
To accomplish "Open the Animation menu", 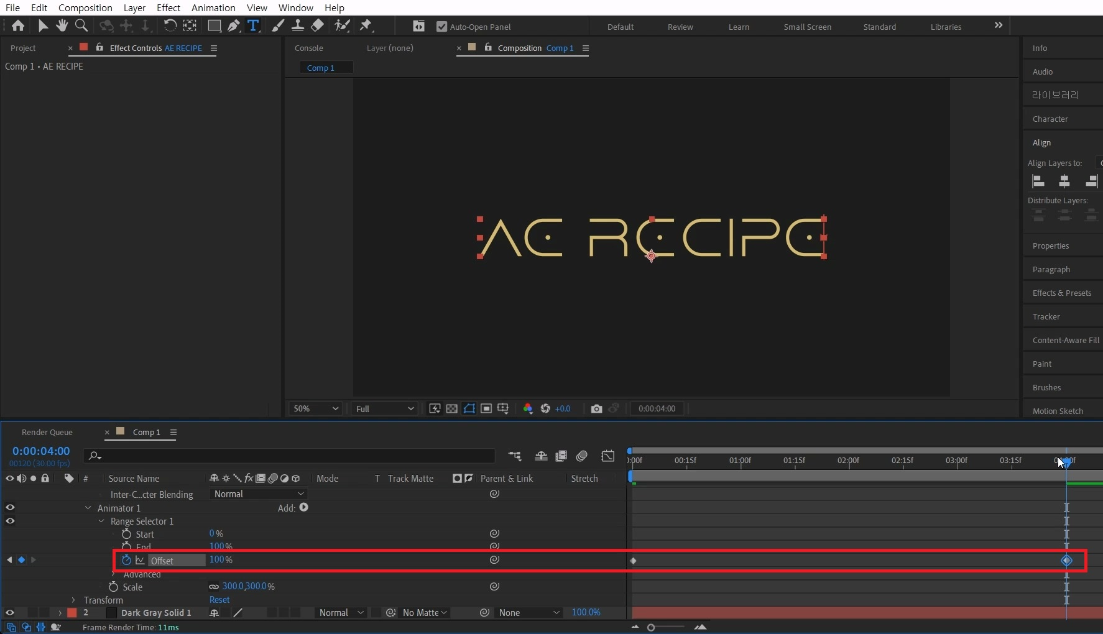I will click(213, 7).
